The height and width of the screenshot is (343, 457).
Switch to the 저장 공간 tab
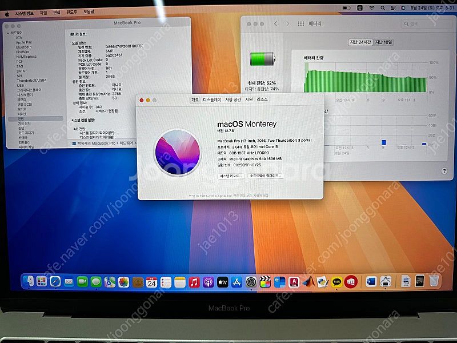point(233,99)
